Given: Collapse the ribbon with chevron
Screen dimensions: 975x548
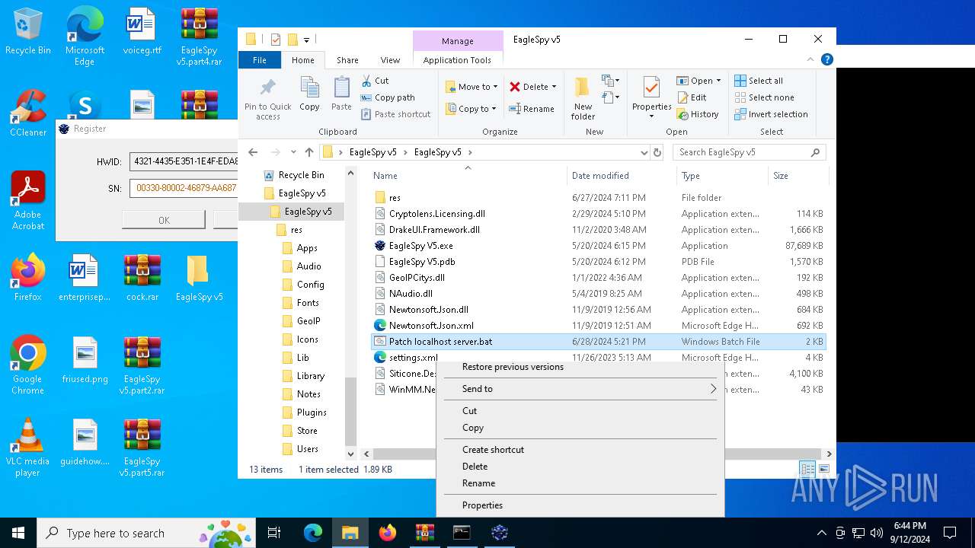Looking at the screenshot, I should pos(810,59).
